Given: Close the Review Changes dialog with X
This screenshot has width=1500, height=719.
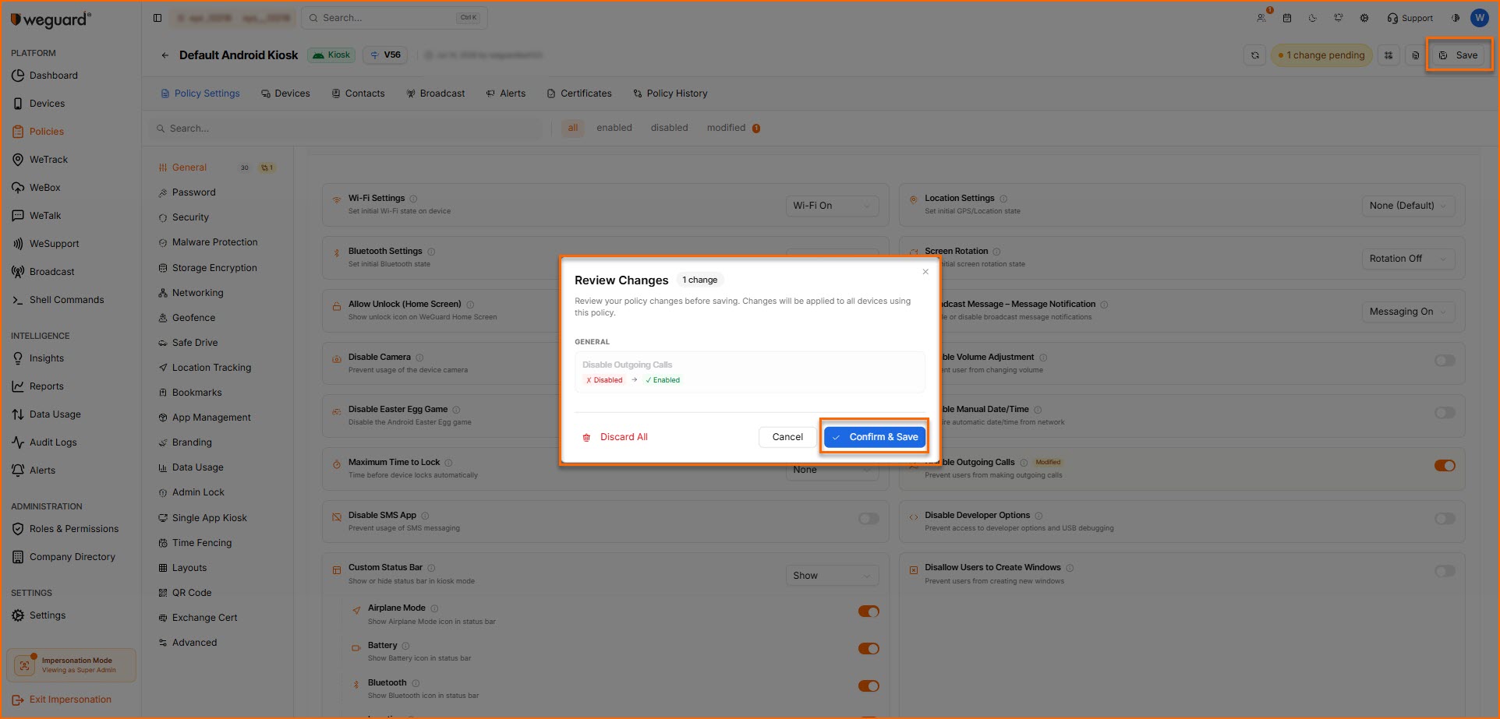Looking at the screenshot, I should click(x=925, y=272).
